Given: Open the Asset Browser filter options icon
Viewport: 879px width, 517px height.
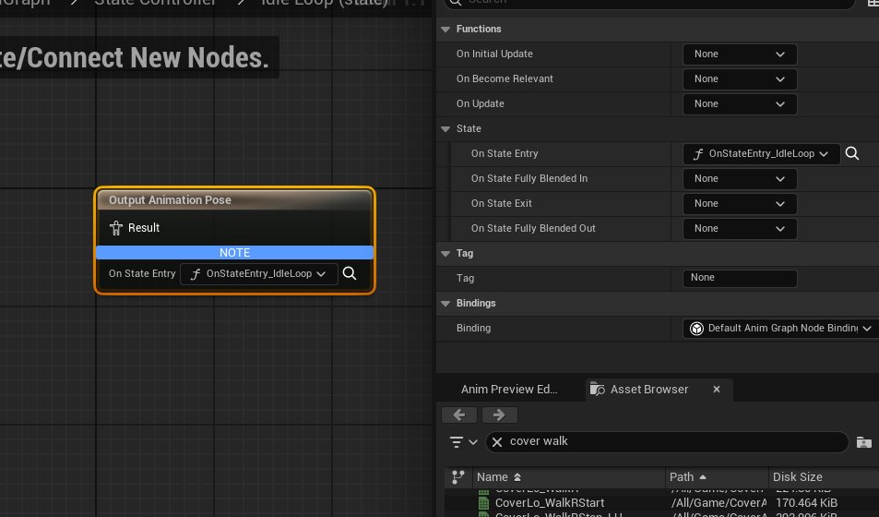Looking at the screenshot, I should (x=457, y=442).
